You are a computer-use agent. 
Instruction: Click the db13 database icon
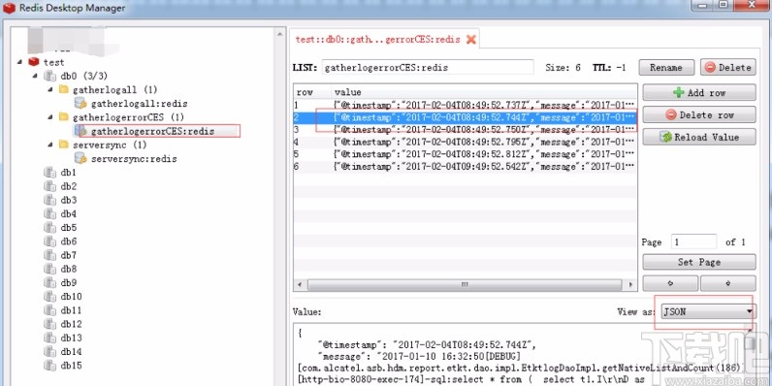pos(49,338)
